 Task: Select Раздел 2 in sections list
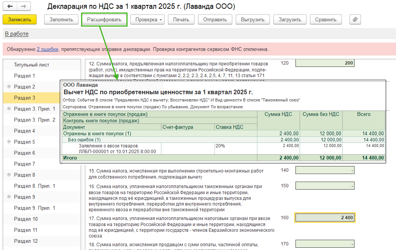pos(24,87)
